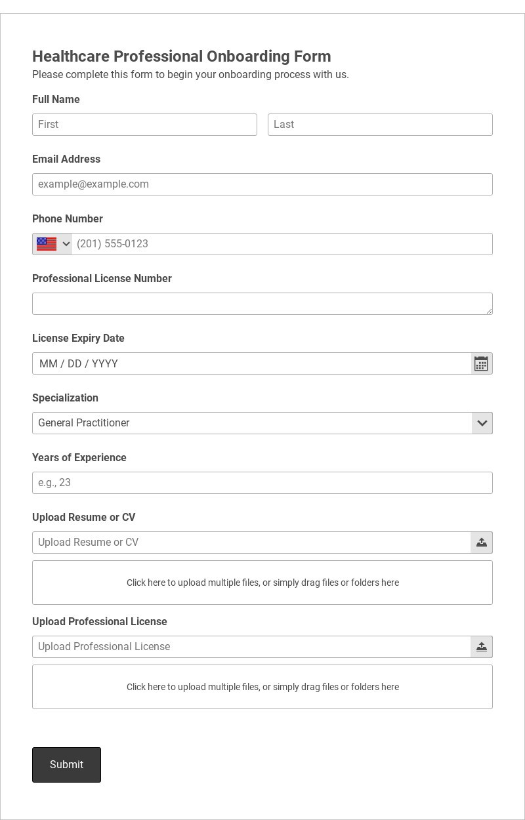Click the 'Please complete this form' subtitle text
Image resolution: width=525 pixels, height=820 pixels.
click(x=190, y=75)
